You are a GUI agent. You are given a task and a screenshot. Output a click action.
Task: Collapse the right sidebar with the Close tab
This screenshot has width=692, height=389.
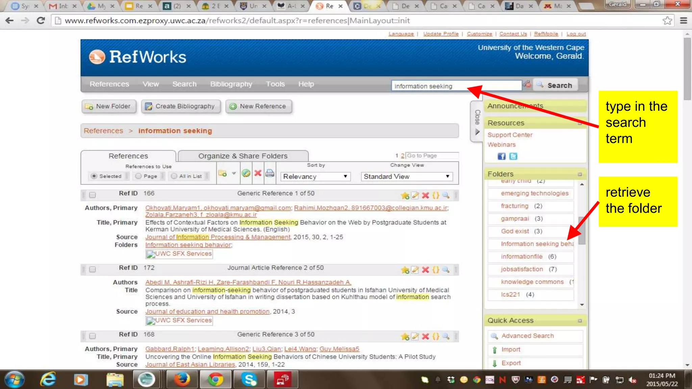(477, 122)
